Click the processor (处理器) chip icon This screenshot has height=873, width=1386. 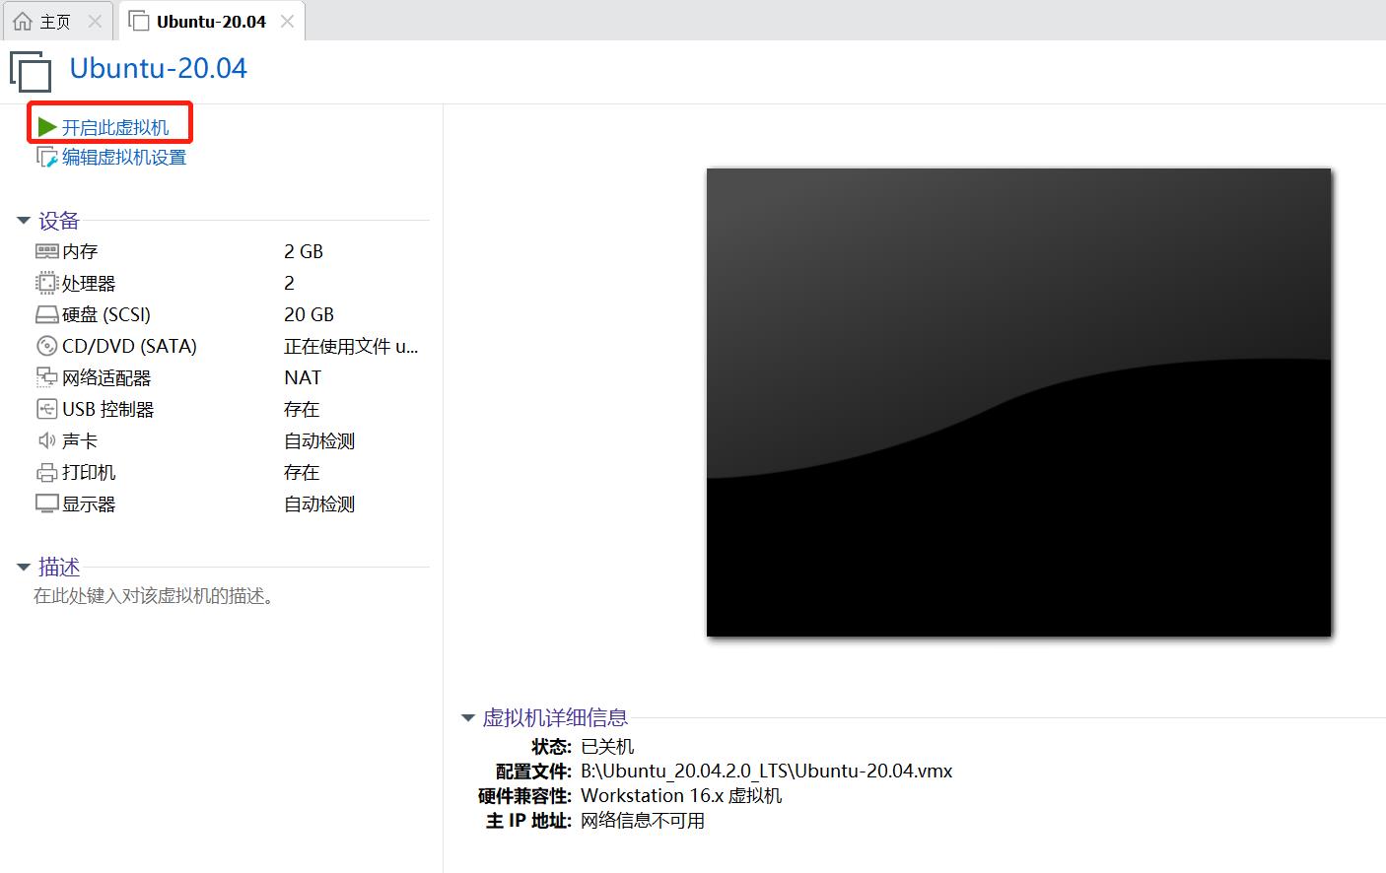46,283
